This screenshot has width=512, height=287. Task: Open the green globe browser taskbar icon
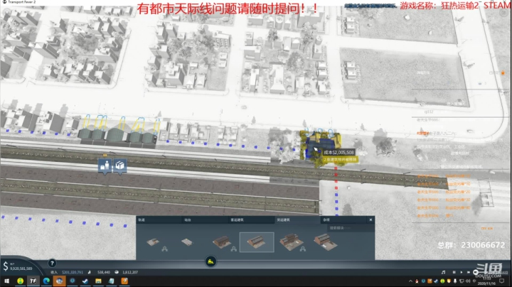pyautogui.click(x=20, y=281)
